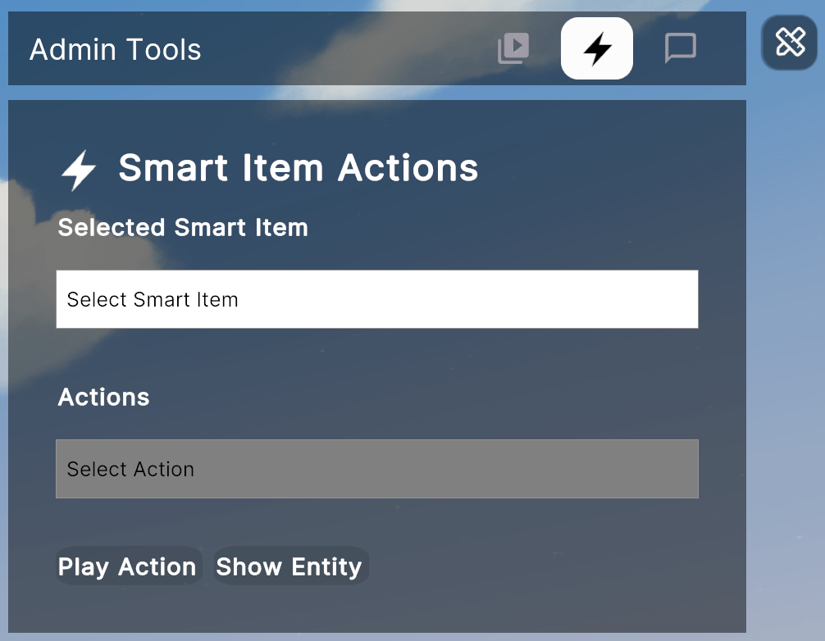Screen dimensions: 825x641
Task: Click empty header space right of Admin Tools title
Action: (x=344, y=49)
